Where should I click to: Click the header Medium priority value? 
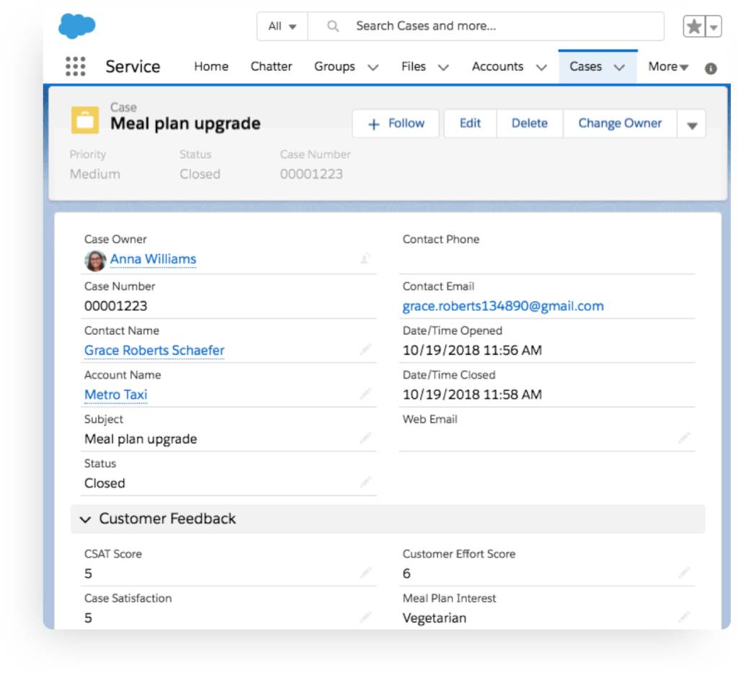(x=95, y=174)
